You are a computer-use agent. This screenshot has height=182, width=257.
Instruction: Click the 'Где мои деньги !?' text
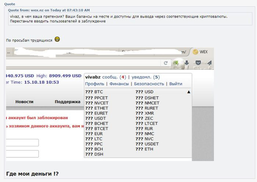pos(32,174)
